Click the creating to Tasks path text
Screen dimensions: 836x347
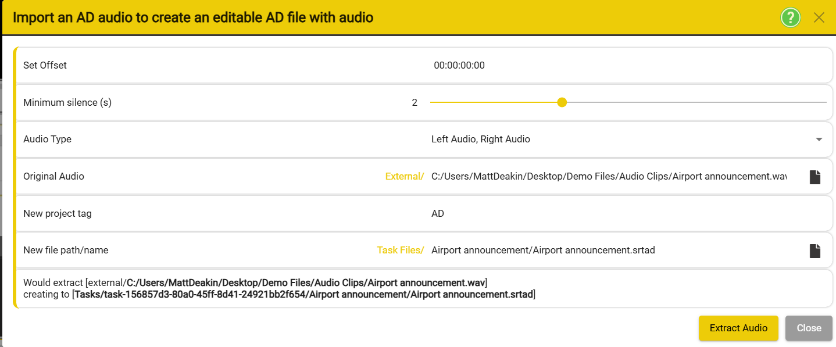pos(279,295)
